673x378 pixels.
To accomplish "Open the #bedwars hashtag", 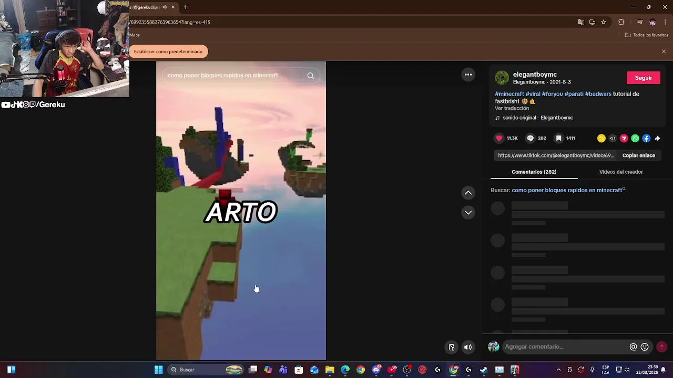I will [598, 94].
